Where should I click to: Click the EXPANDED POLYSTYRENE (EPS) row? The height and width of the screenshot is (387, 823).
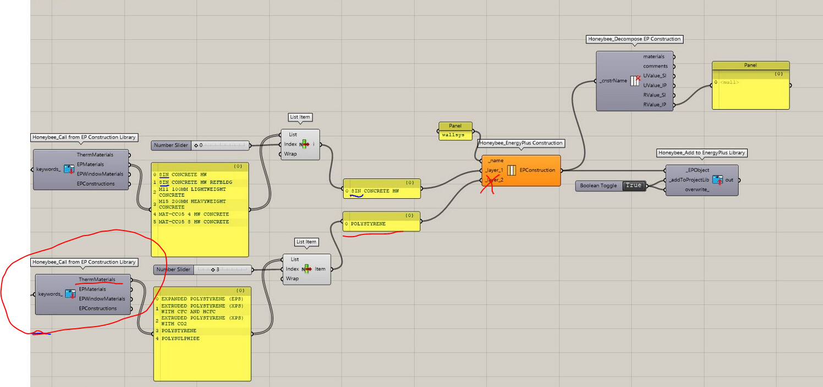(x=202, y=299)
